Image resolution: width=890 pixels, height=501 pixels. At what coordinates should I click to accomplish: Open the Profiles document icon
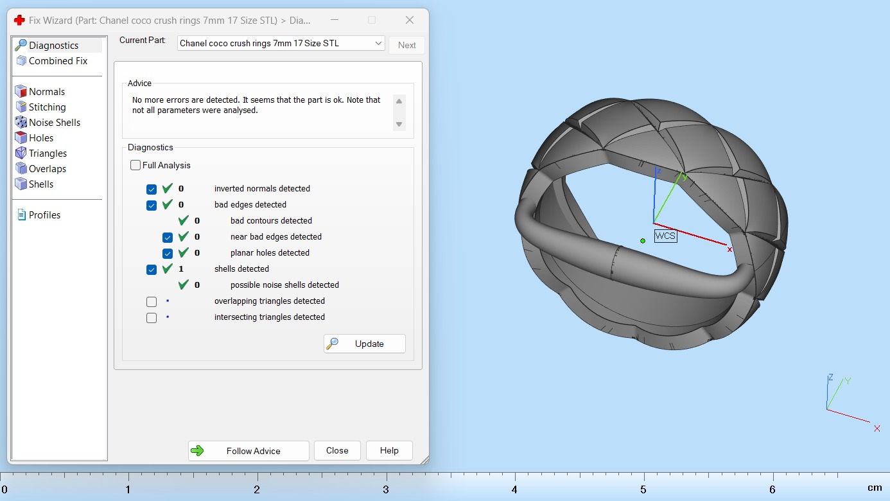(21, 215)
